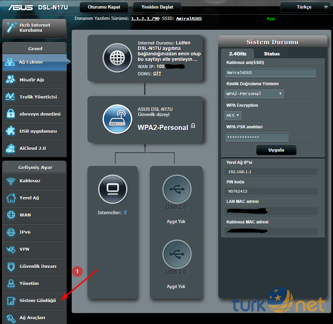Switch to the Status tab
333x324 pixels.
(x=272, y=54)
